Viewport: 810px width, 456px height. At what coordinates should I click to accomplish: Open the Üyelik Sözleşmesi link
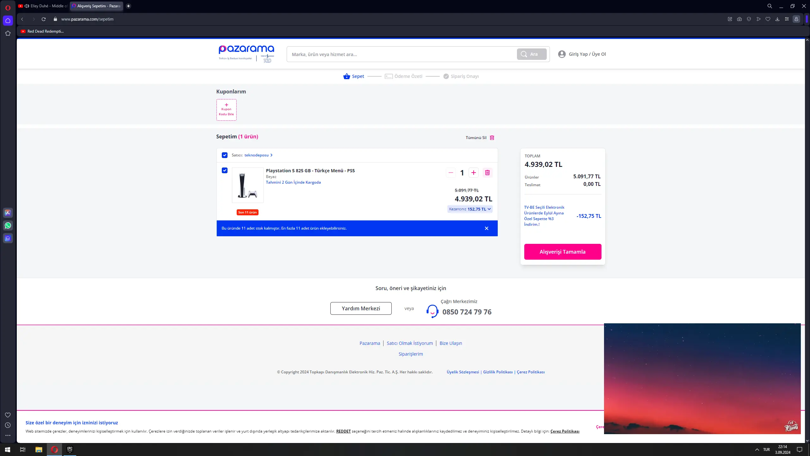tap(463, 372)
